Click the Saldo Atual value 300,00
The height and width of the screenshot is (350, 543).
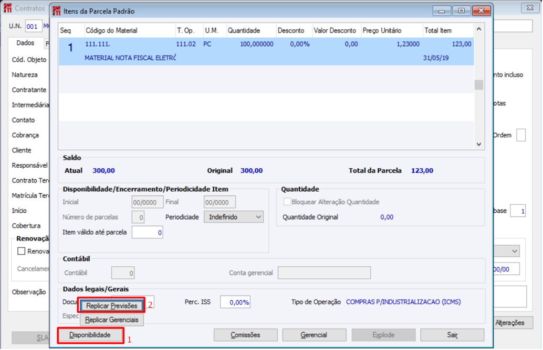pos(103,170)
